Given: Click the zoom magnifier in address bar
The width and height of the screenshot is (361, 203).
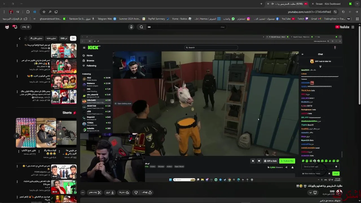Looking at the screenshot, I should tap(50, 12).
